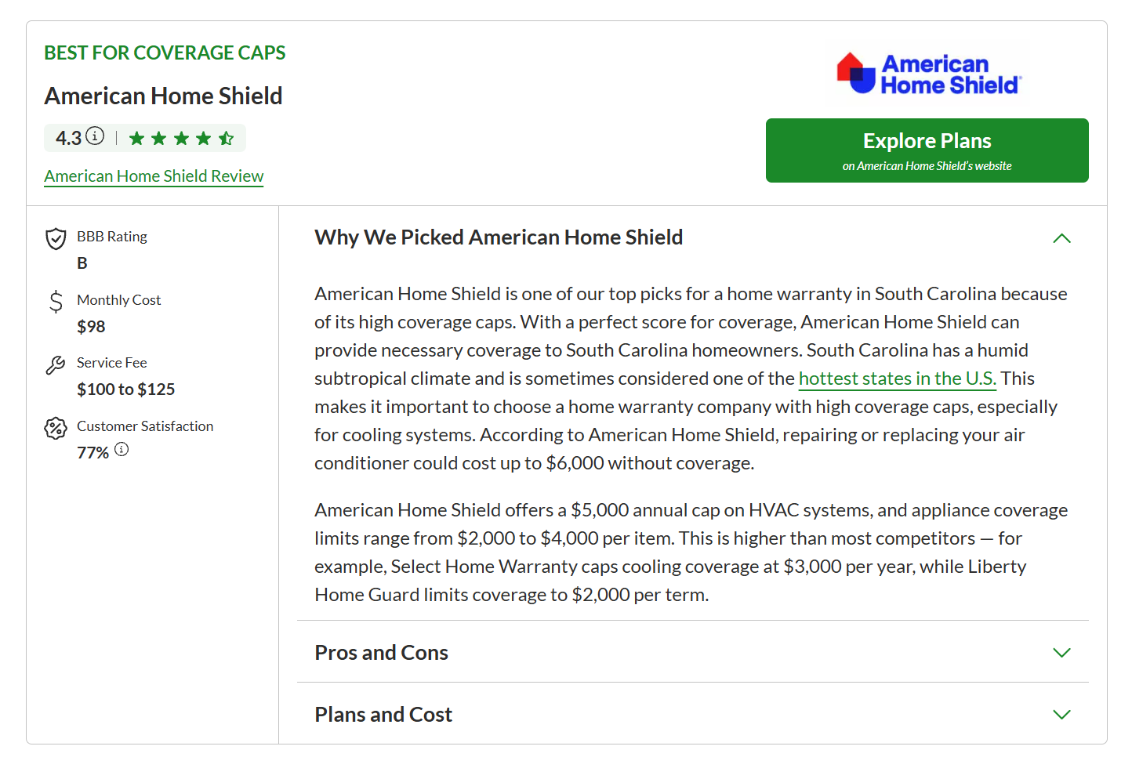The width and height of the screenshot is (1132, 768).
Task: Expand the Pros and Cons chevron
Action: click(x=1061, y=653)
